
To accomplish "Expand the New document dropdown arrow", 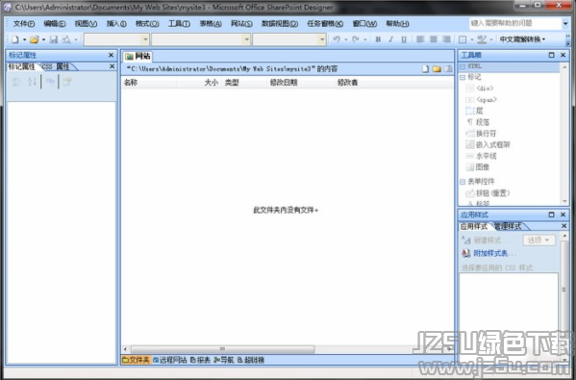I will (24, 39).
